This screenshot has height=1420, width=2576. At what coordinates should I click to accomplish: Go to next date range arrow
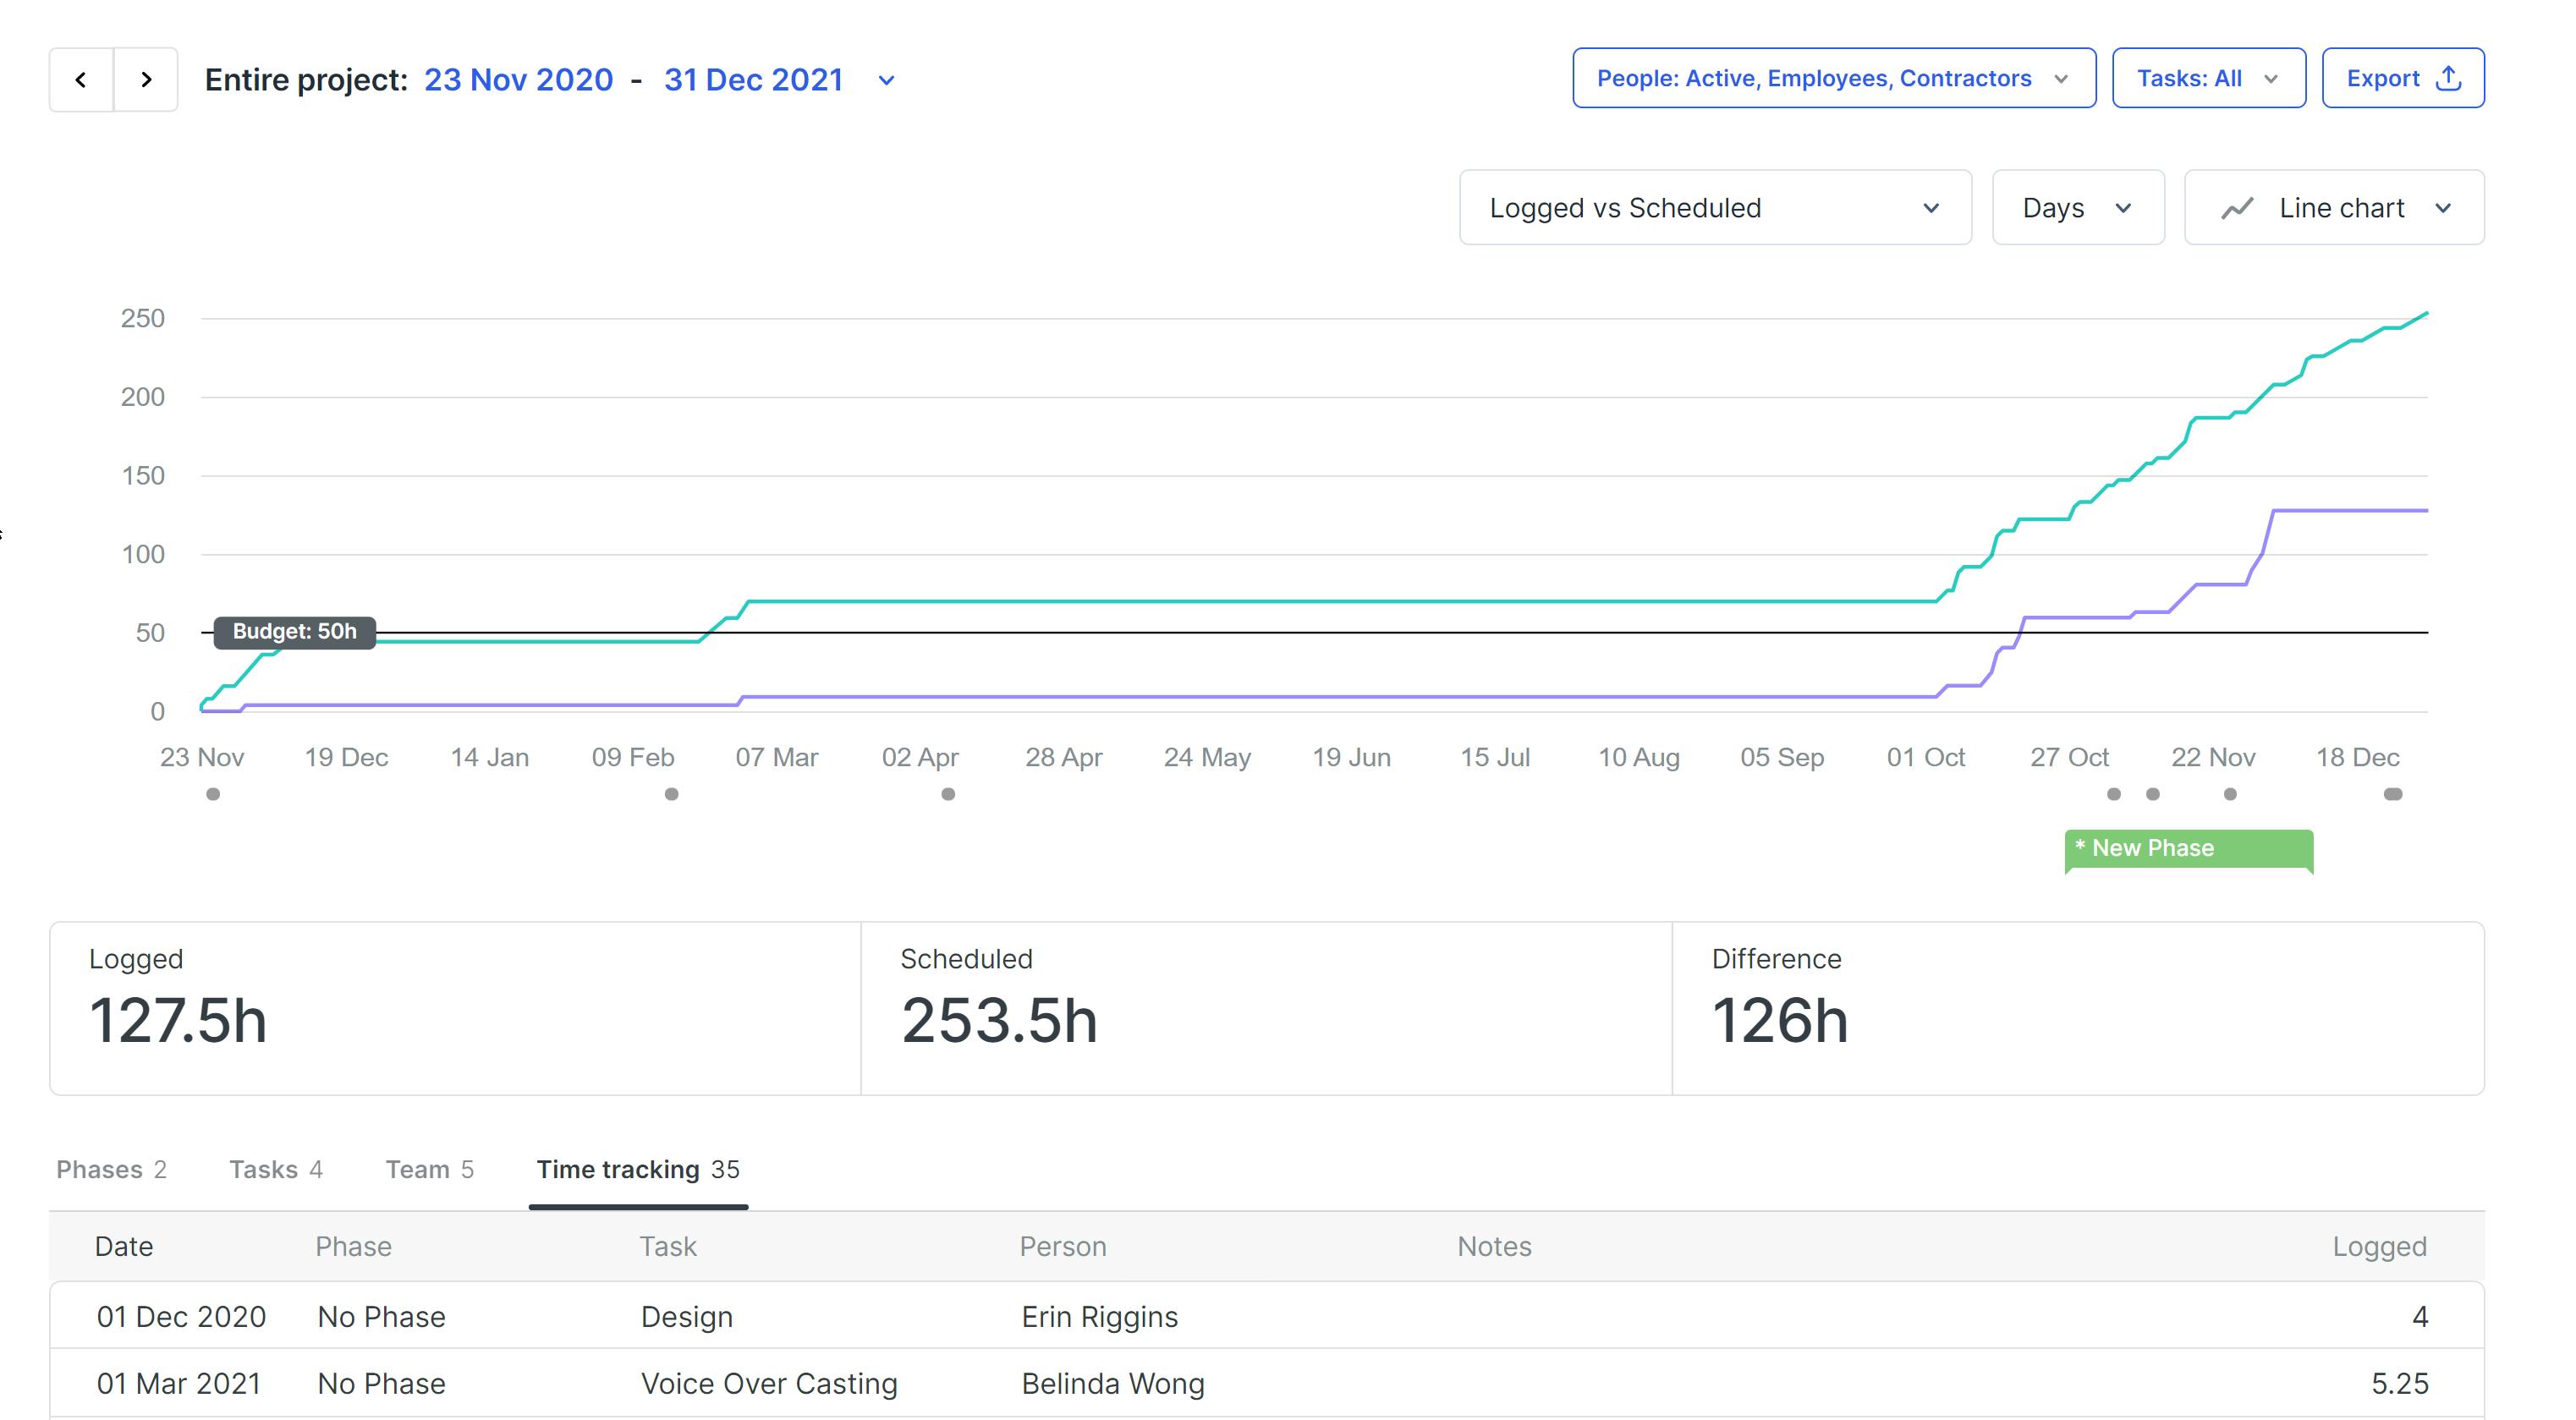(146, 79)
